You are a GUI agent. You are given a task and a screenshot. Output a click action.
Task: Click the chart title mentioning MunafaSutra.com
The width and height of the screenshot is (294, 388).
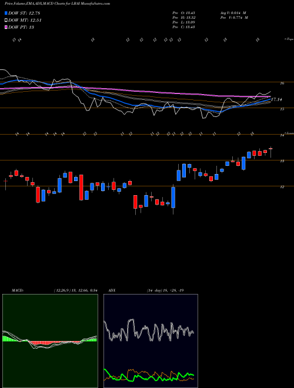[x=58, y=4]
